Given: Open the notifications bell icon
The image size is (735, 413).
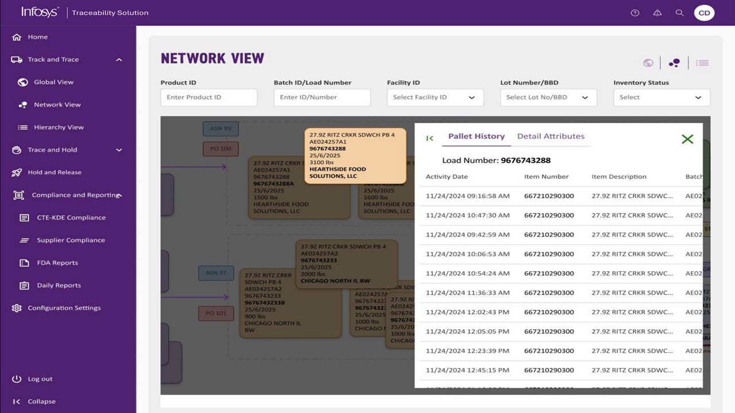Looking at the screenshot, I should coord(657,13).
